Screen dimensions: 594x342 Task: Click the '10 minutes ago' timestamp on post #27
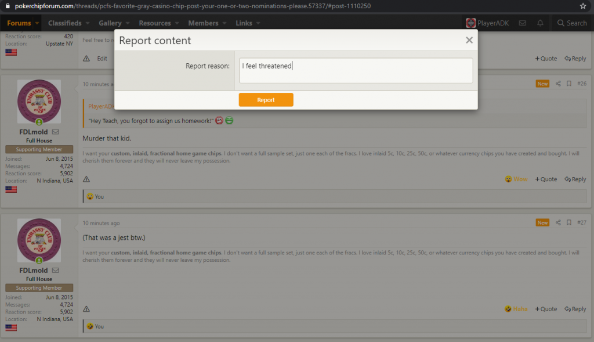click(x=101, y=223)
